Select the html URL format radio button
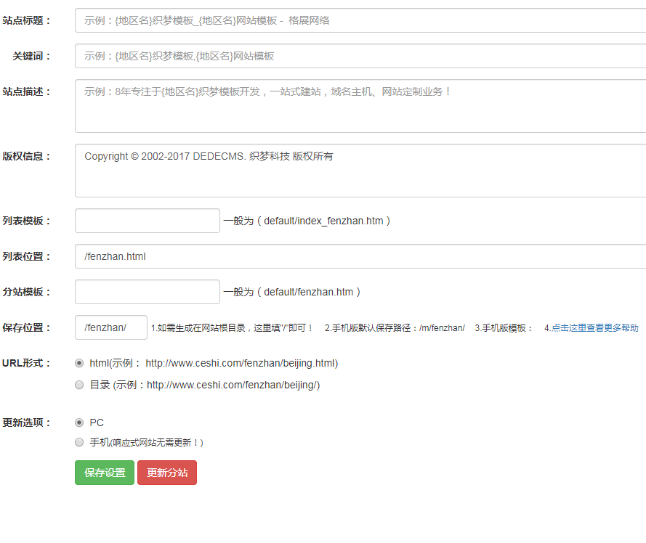The image size is (646, 543). pyautogui.click(x=79, y=363)
